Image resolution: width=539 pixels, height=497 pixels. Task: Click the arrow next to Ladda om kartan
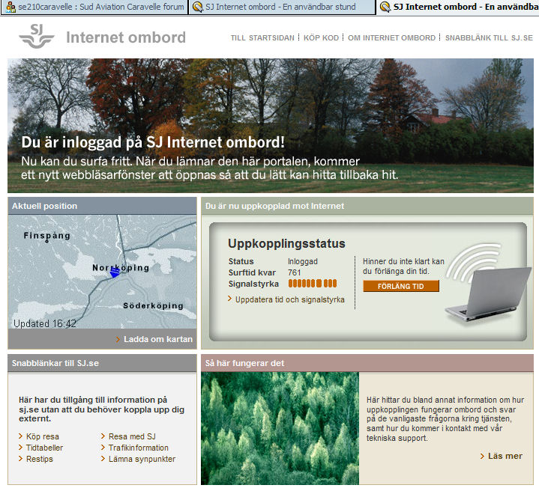click(118, 339)
